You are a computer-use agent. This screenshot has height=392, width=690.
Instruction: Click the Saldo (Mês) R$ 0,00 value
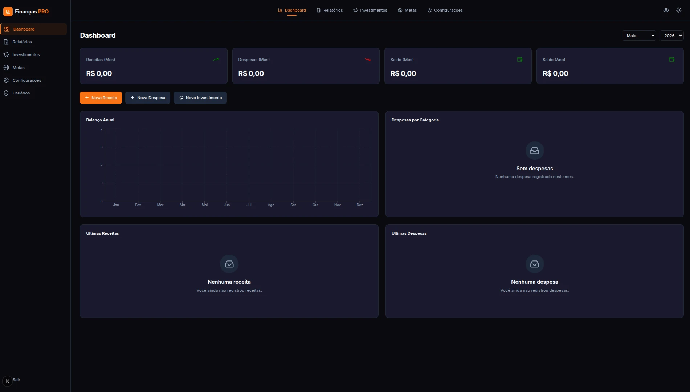pyautogui.click(x=403, y=73)
